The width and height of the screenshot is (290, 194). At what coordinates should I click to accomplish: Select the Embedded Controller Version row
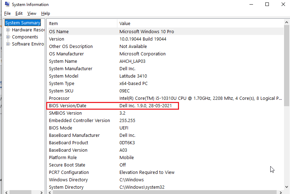coord(166,121)
